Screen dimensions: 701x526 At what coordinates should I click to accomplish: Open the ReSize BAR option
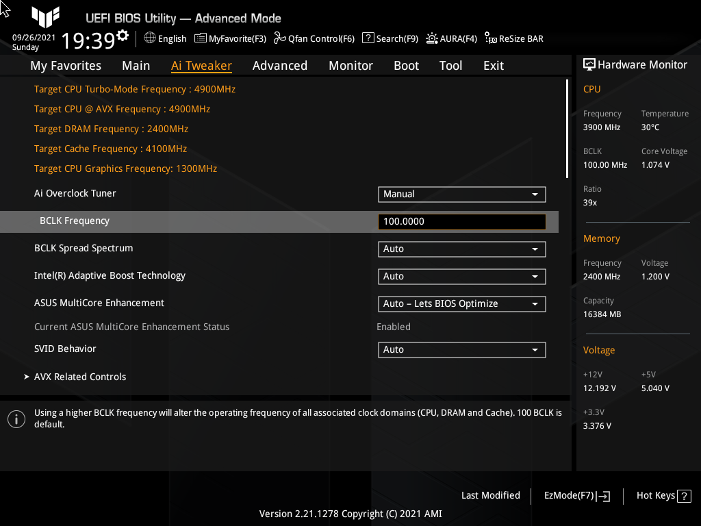[x=513, y=38]
